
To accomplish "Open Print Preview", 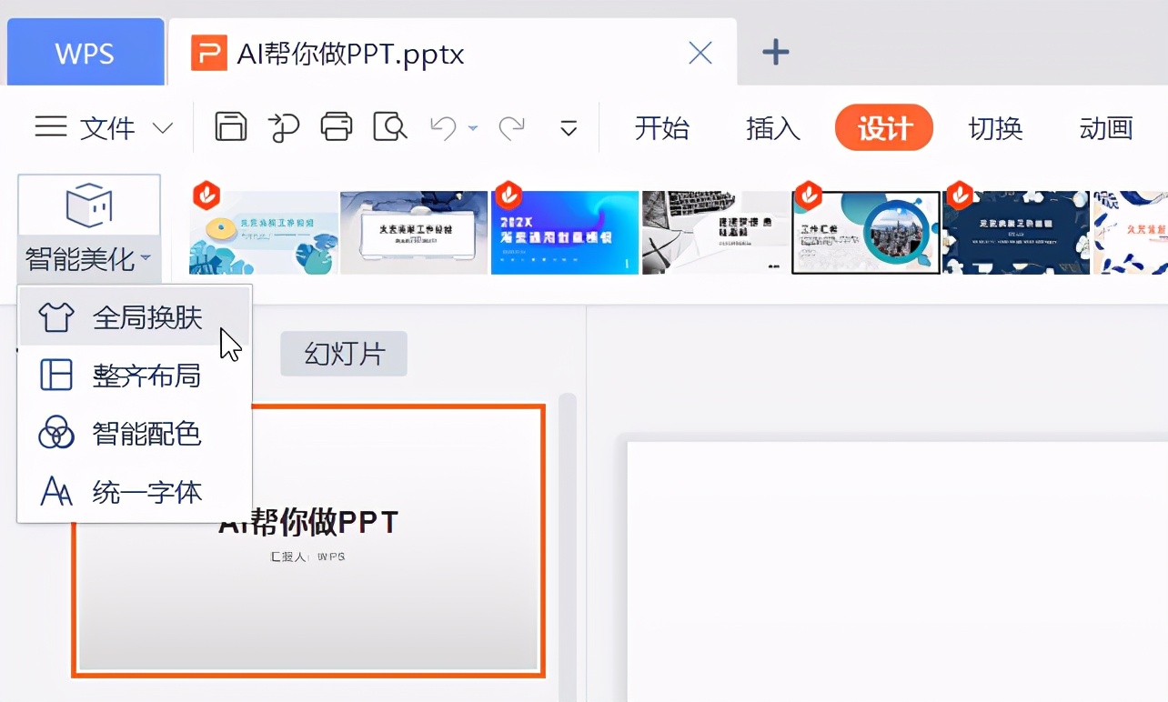I will (x=389, y=126).
